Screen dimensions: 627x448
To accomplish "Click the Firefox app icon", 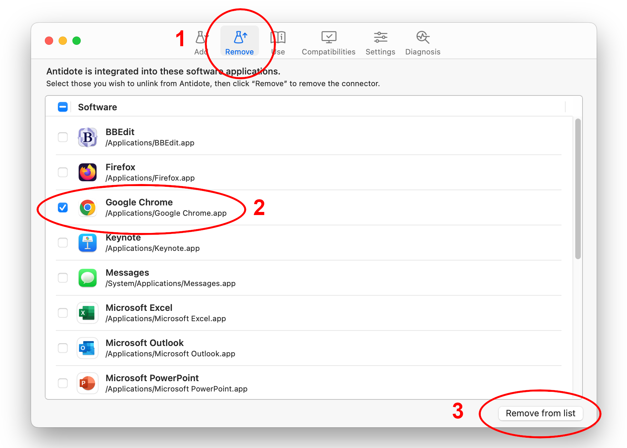I will pos(88,172).
